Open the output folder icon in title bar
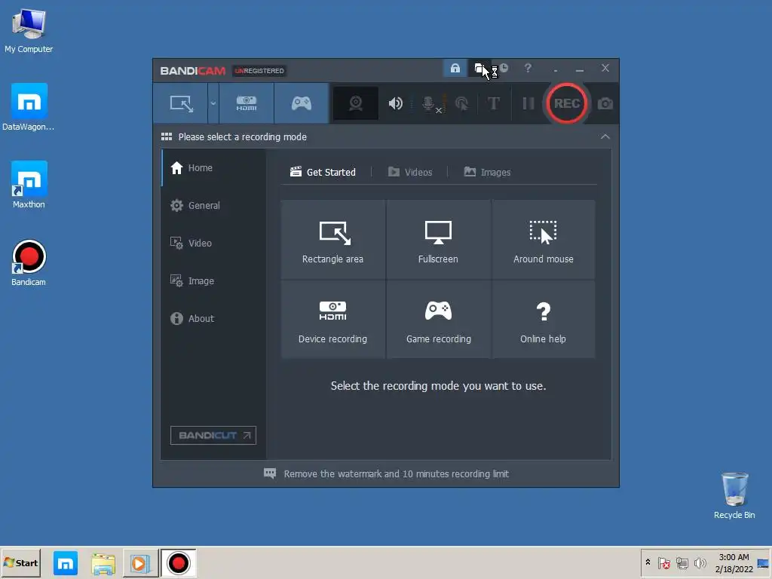The width and height of the screenshot is (772, 579). coord(479,68)
